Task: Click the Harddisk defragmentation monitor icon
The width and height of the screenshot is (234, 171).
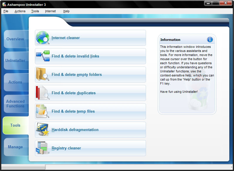Action: [x=43, y=129]
